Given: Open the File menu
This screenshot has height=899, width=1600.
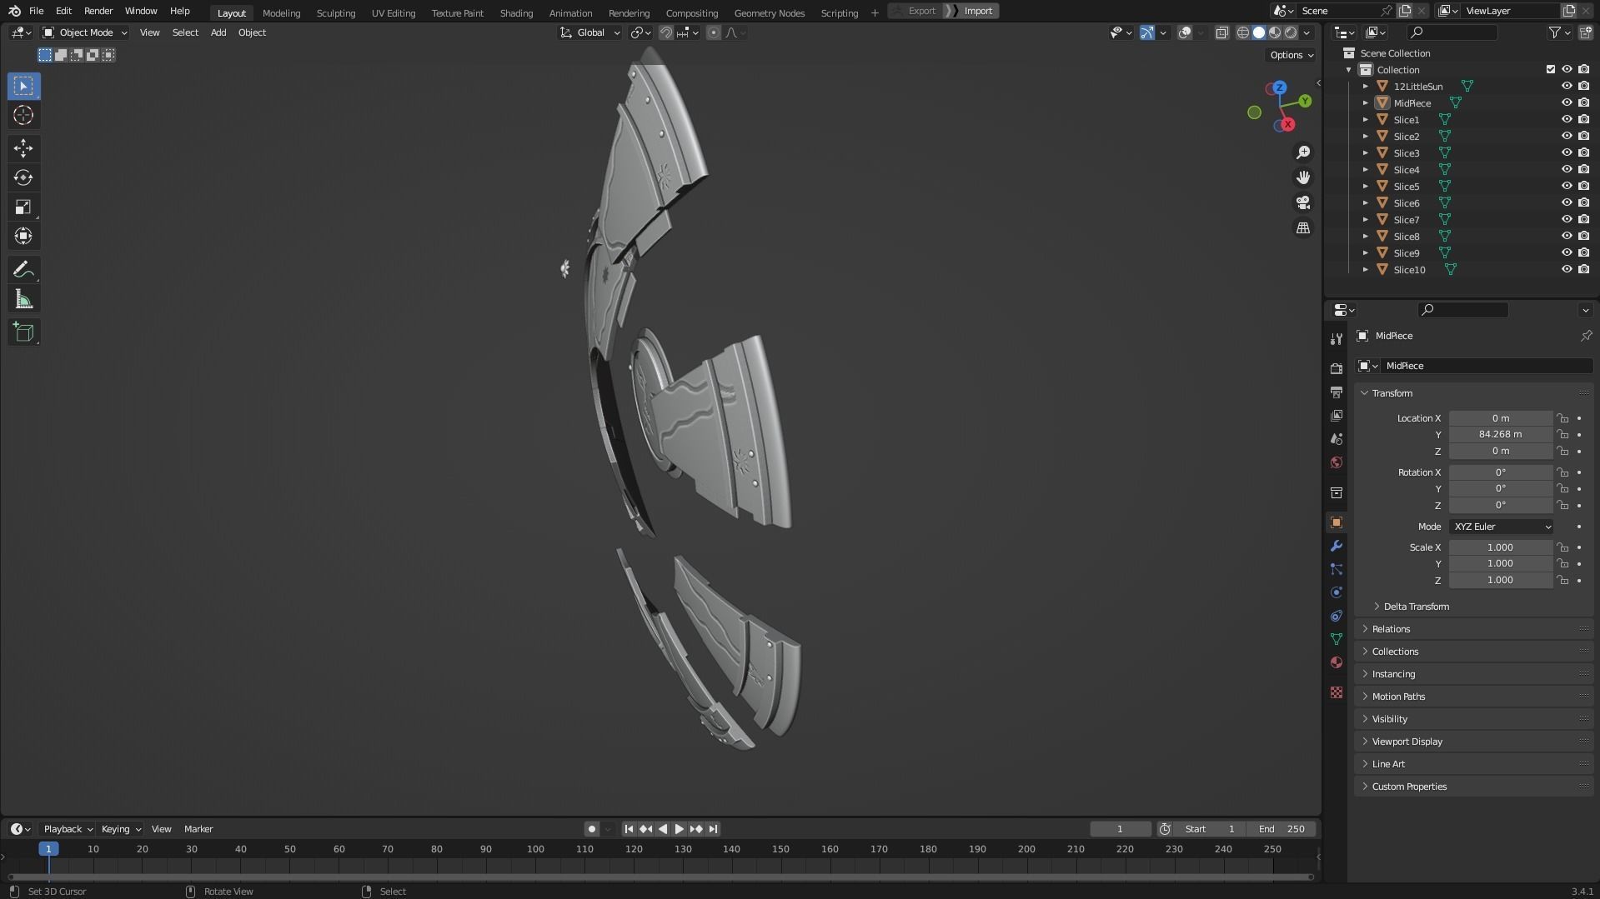Looking at the screenshot, I should click(x=36, y=11).
